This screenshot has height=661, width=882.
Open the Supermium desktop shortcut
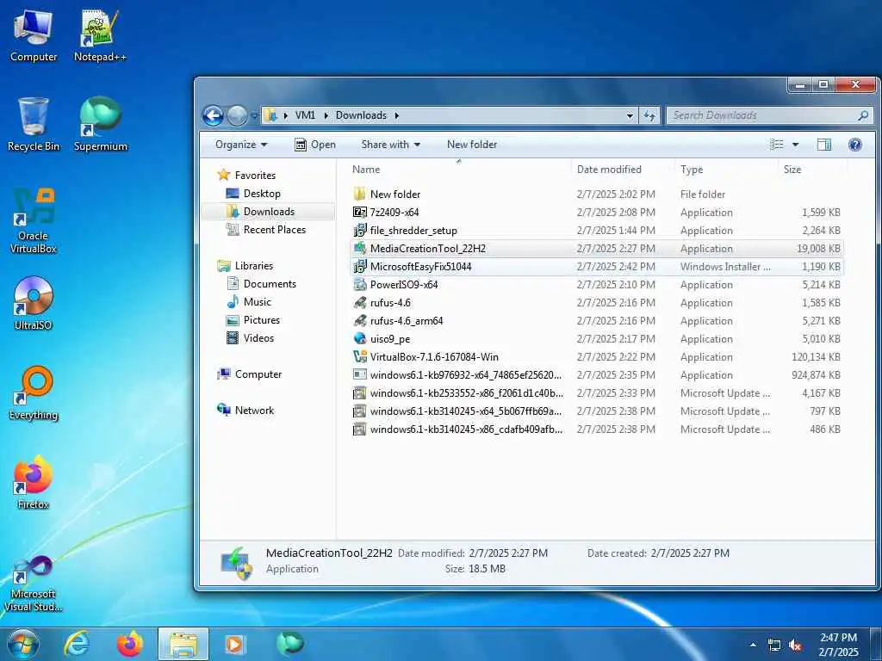click(x=100, y=125)
